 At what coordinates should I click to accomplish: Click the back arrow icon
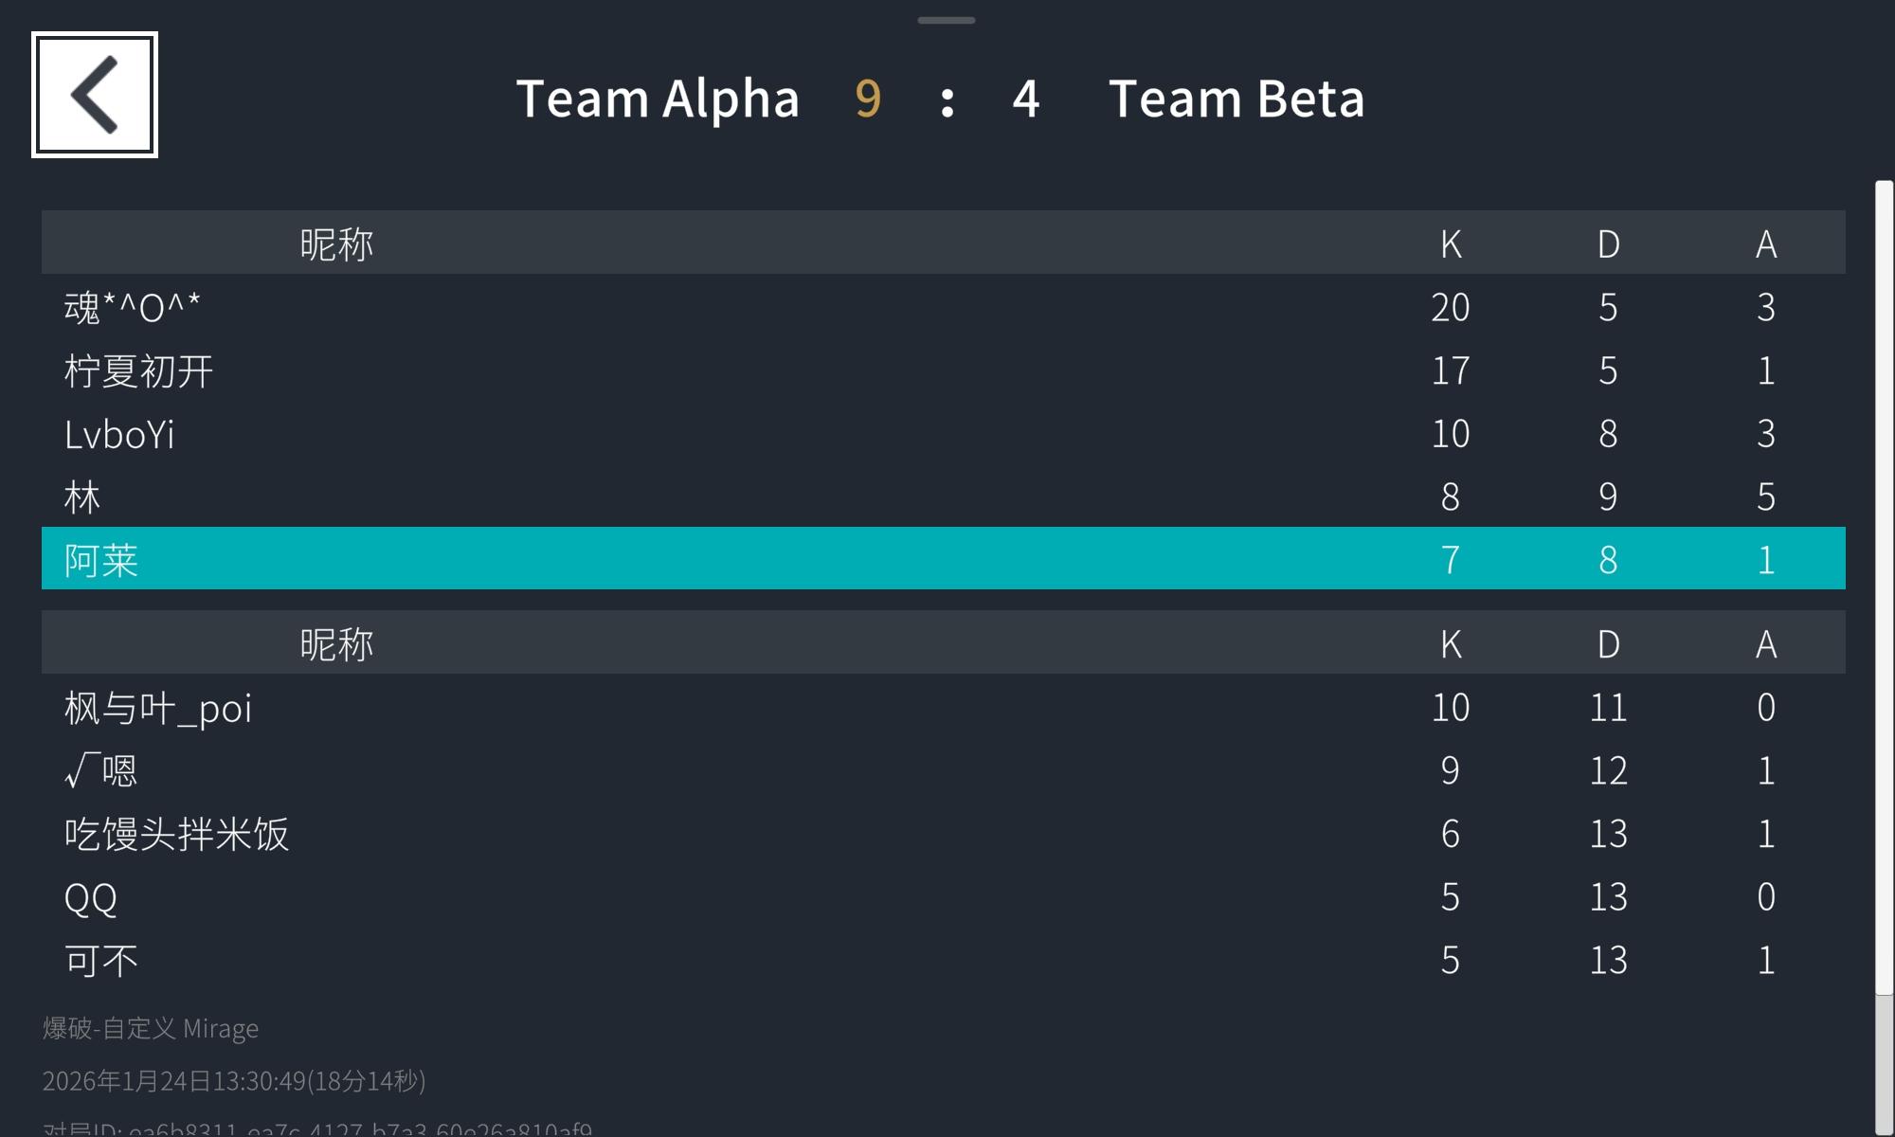[95, 95]
